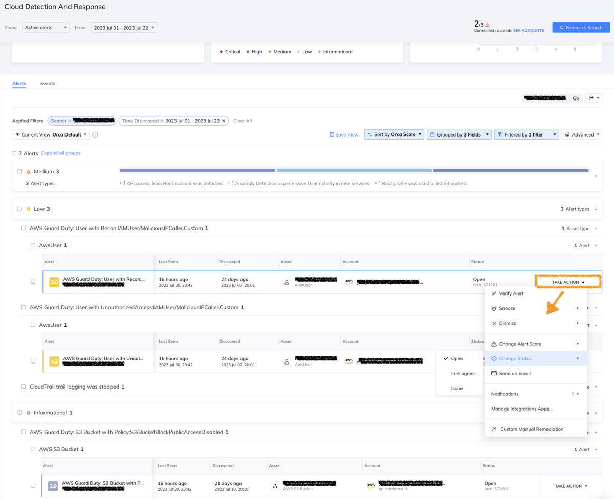The width and height of the screenshot is (614, 499).
Task: Collapse the AwsUser 1 Alert expander
Action: [596, 246]
